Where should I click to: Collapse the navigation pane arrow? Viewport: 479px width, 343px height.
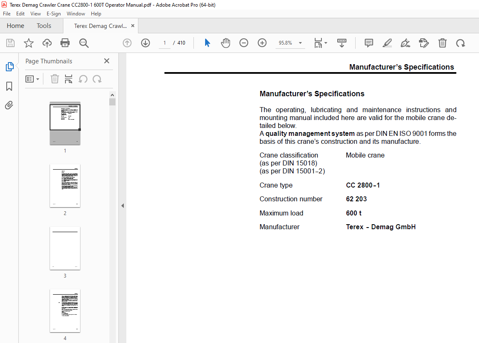(x=123, y=205)
